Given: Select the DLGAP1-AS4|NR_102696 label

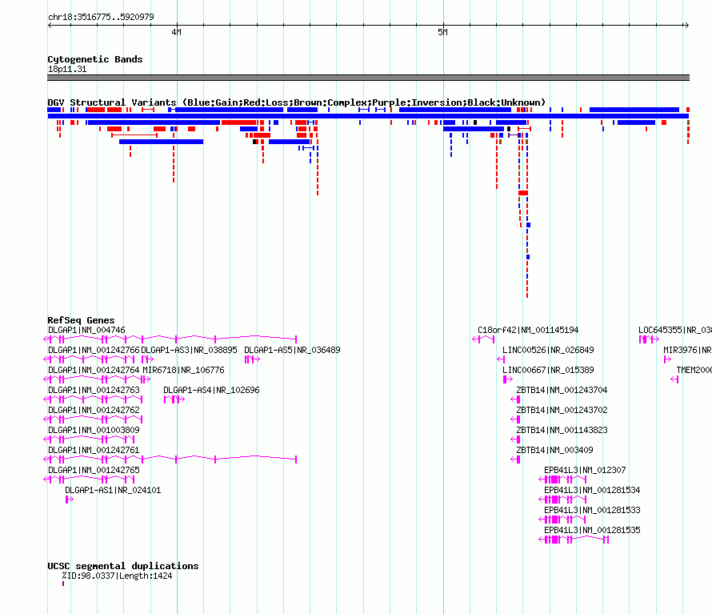Looking at the screenshot, I should 211,390.
